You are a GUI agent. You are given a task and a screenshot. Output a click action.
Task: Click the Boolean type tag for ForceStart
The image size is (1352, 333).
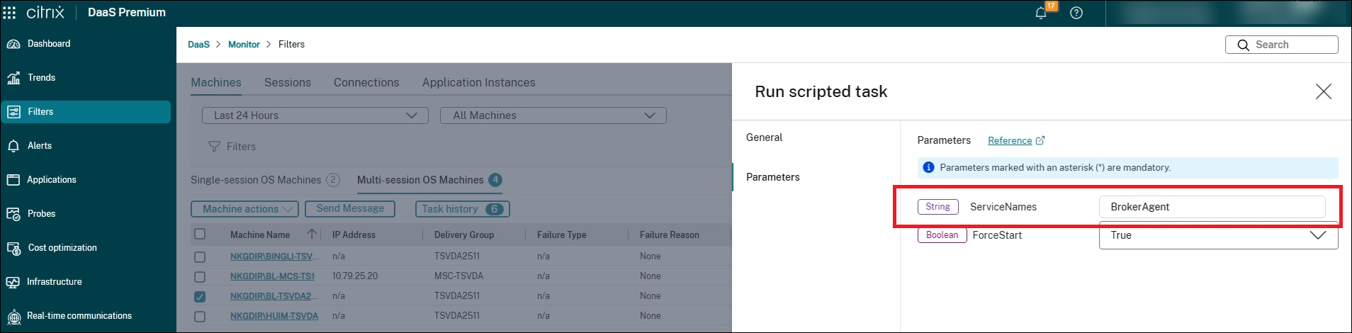[942, 235]
